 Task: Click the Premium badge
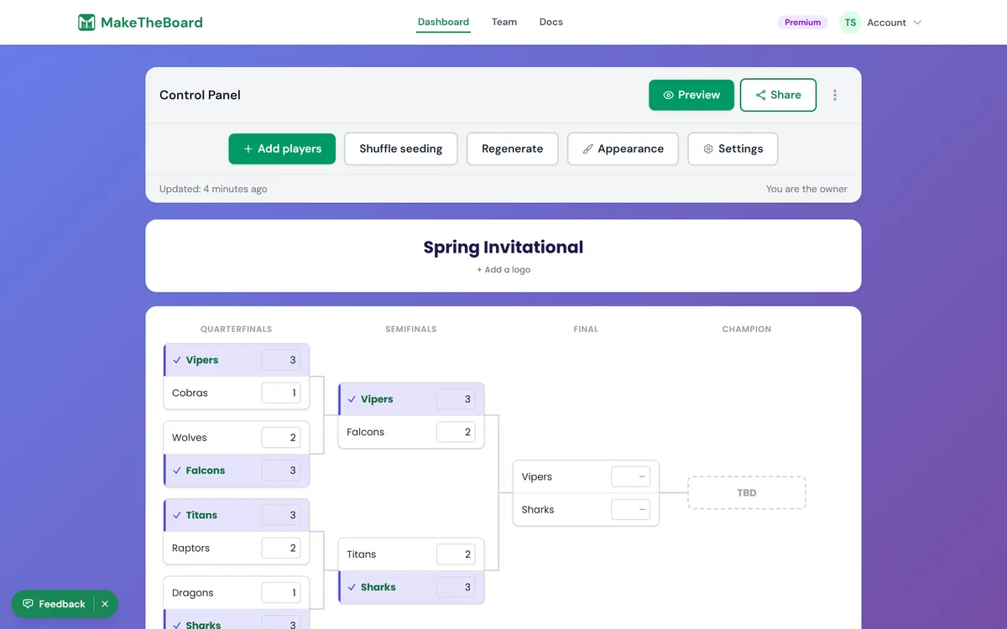click(x=802, y=23)
